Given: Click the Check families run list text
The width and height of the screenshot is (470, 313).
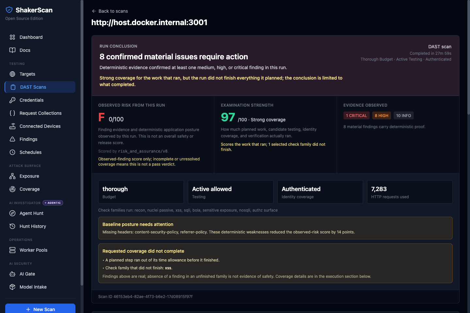Looking at the screenshot, I should [x=188, y=210].
